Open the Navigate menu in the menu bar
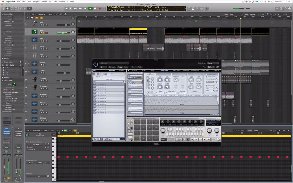The width and height of the screenshot is (293, 183). 36,1
